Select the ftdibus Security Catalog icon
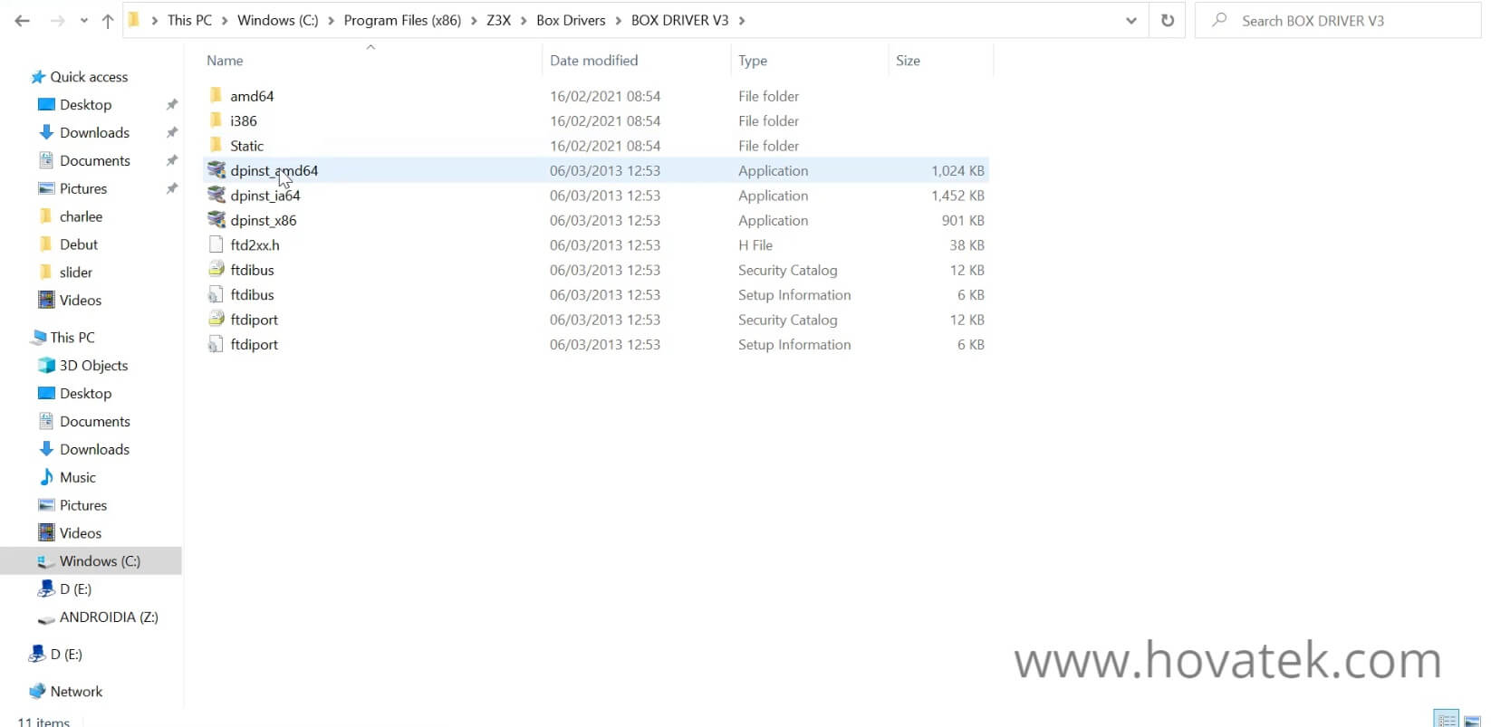Image resolution: width=1491 pixels, height=727 pixels. click(x=216, y=270)
